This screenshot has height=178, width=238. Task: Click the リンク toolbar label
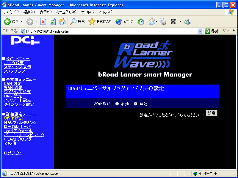pos(227,31)
